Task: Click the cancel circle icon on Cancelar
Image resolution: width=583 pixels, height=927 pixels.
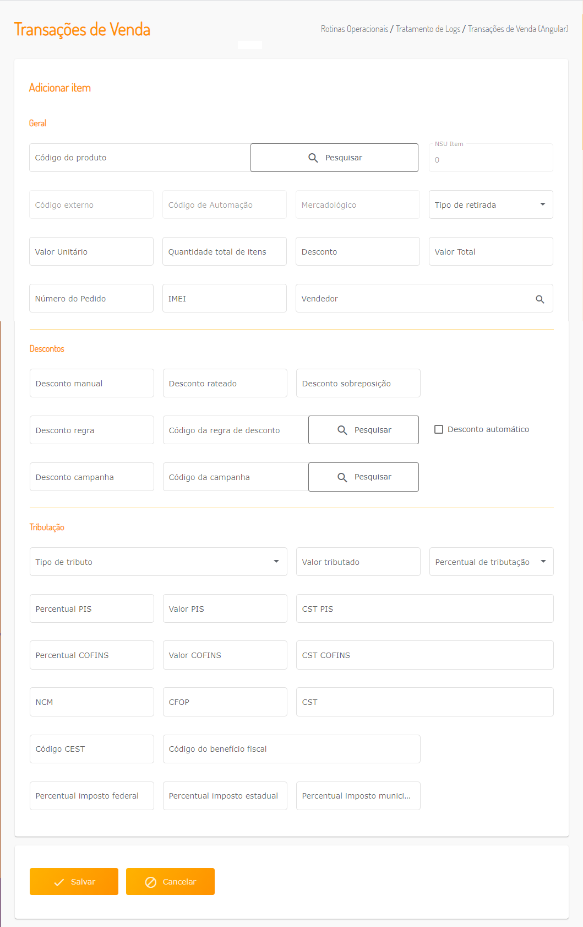Action: pyautogui.click(x=151, y=882)
